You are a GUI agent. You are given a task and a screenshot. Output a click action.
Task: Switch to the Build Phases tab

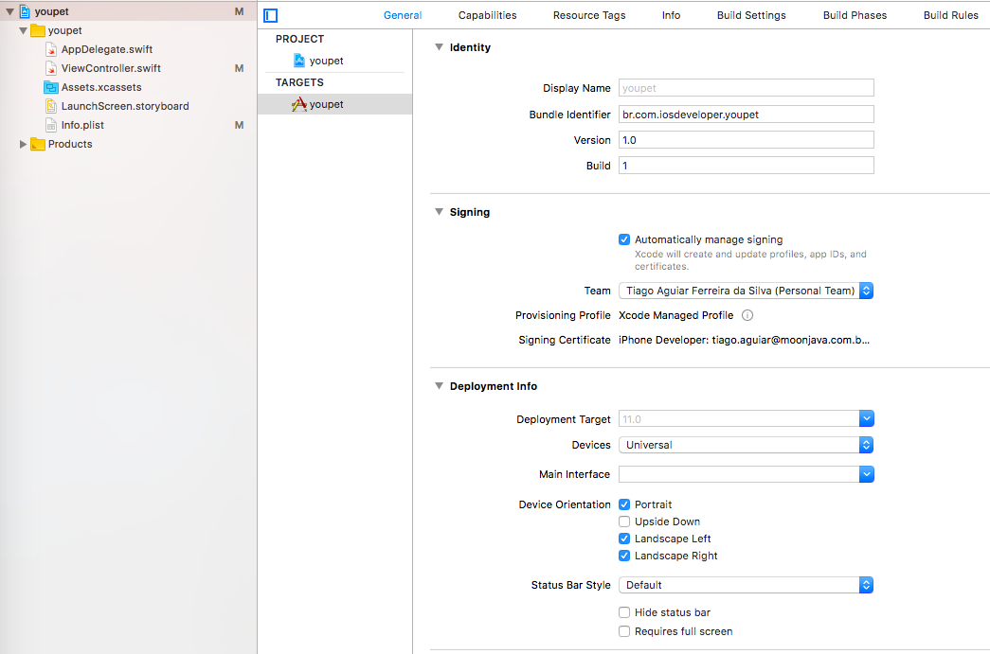(x=855, y=15)
